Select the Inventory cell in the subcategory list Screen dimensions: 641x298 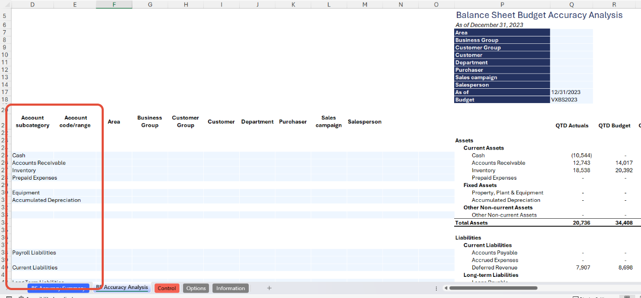(33, 170)
